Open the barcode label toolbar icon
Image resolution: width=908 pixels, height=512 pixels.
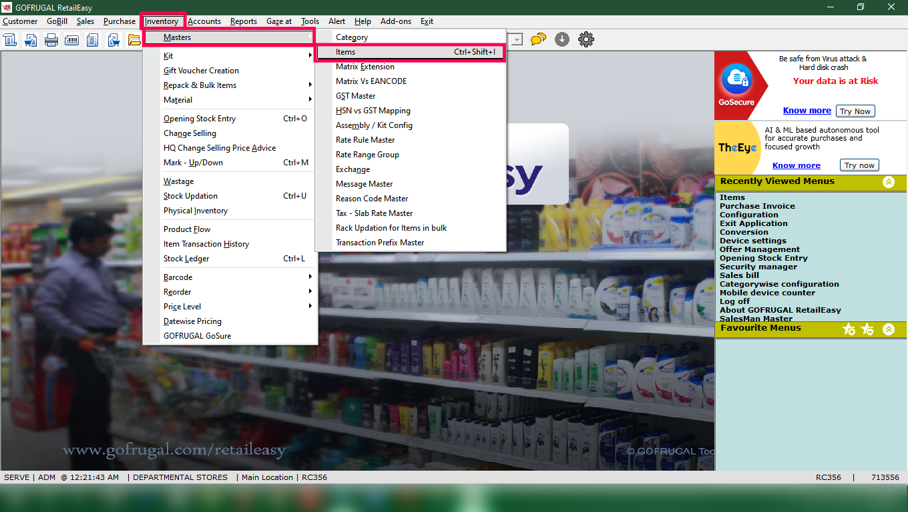(72, 40)
